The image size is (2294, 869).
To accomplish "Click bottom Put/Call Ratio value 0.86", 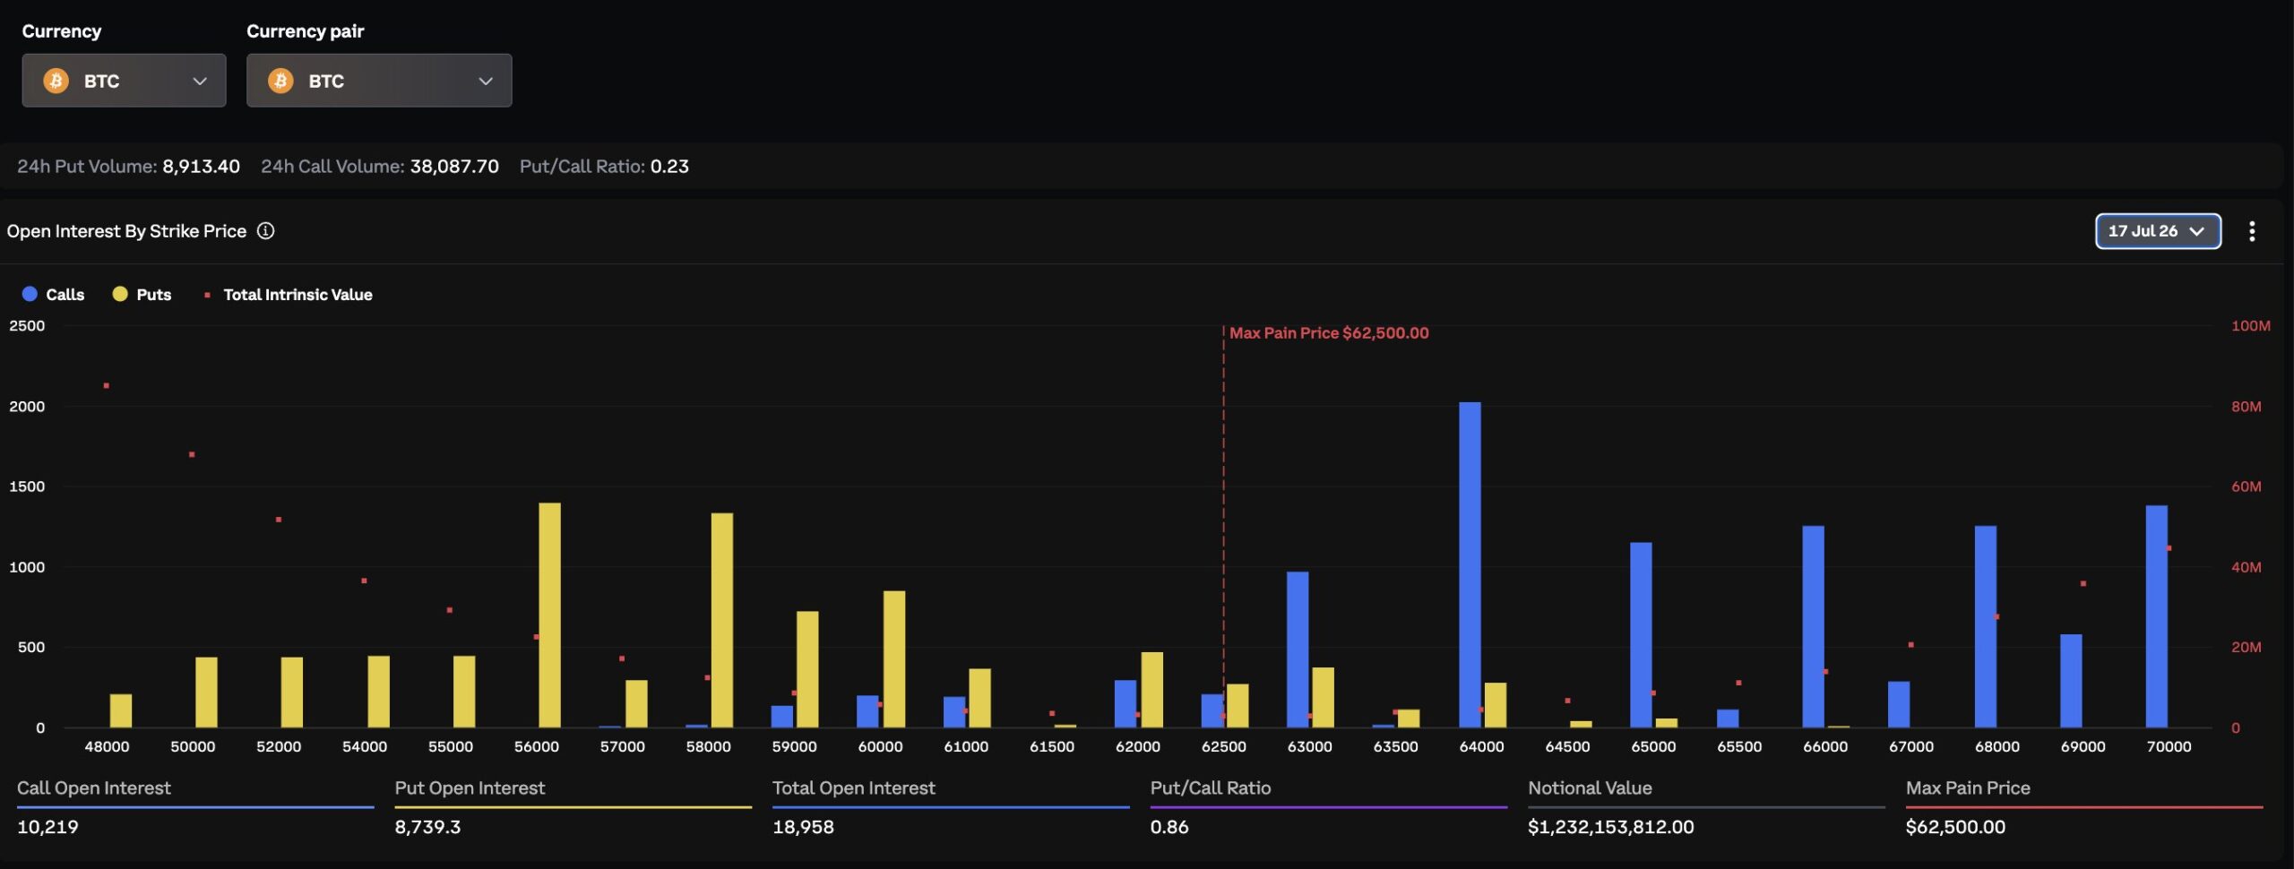I will point(1169,827).
